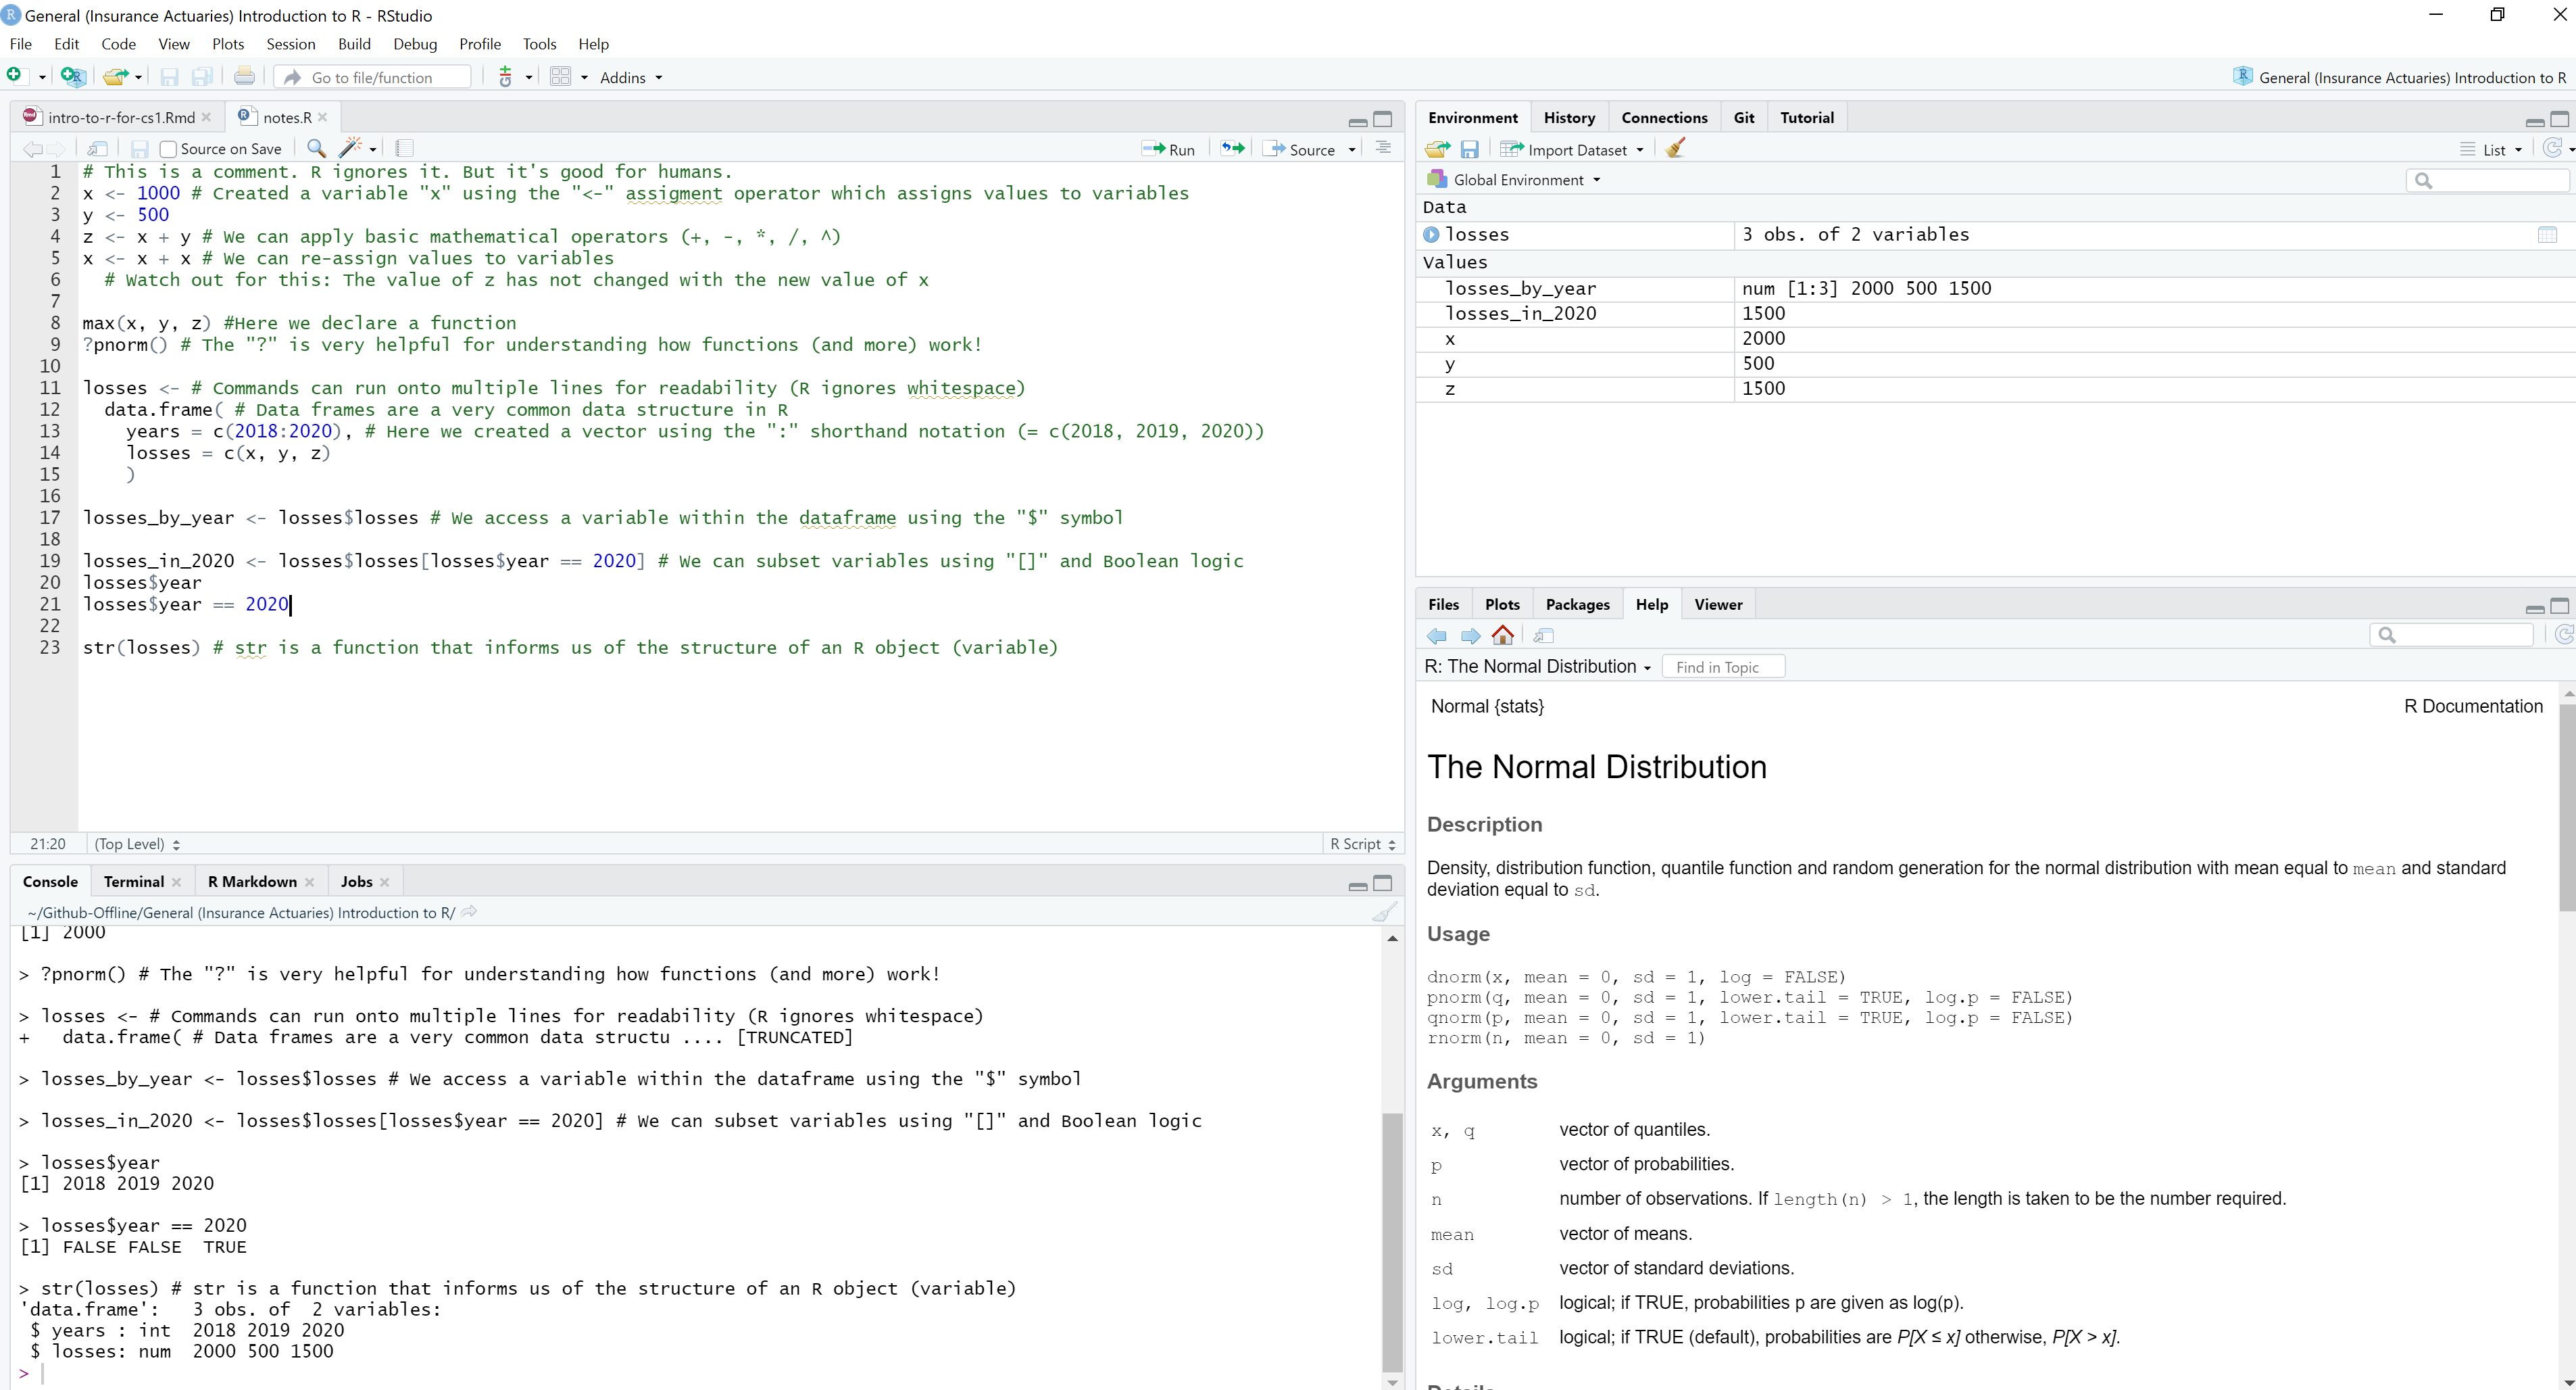Click the Help pane vertical scrollbar thumb

(2566, 808)
